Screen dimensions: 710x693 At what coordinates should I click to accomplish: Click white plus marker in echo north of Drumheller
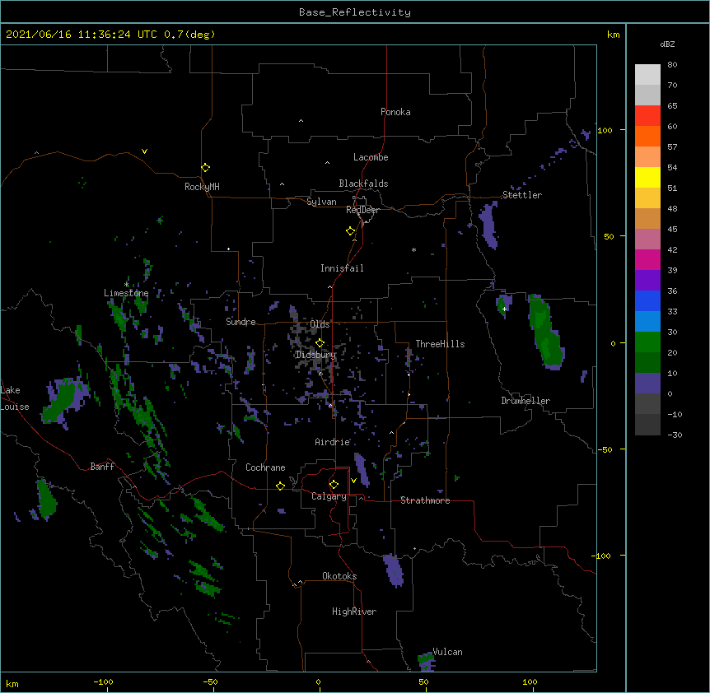[x=504, y=309]
